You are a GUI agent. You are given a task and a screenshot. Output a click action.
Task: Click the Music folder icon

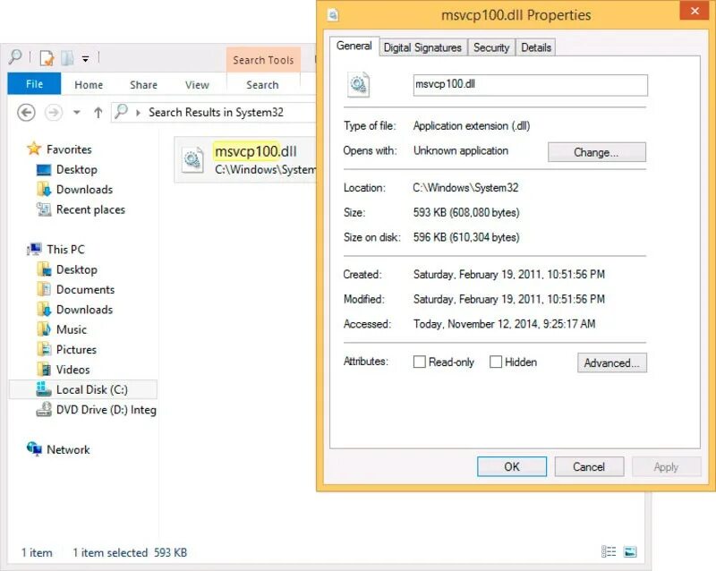(x=44, y=328)
